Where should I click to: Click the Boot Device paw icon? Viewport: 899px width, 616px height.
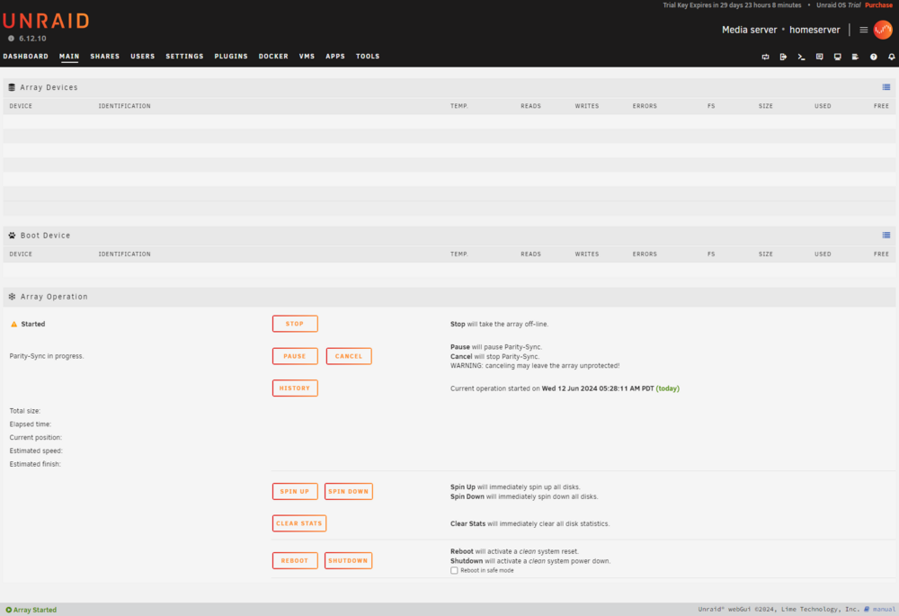pyautogui.click(x=12, y=235)
